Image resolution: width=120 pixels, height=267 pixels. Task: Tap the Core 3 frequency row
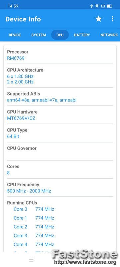point(34,236)
